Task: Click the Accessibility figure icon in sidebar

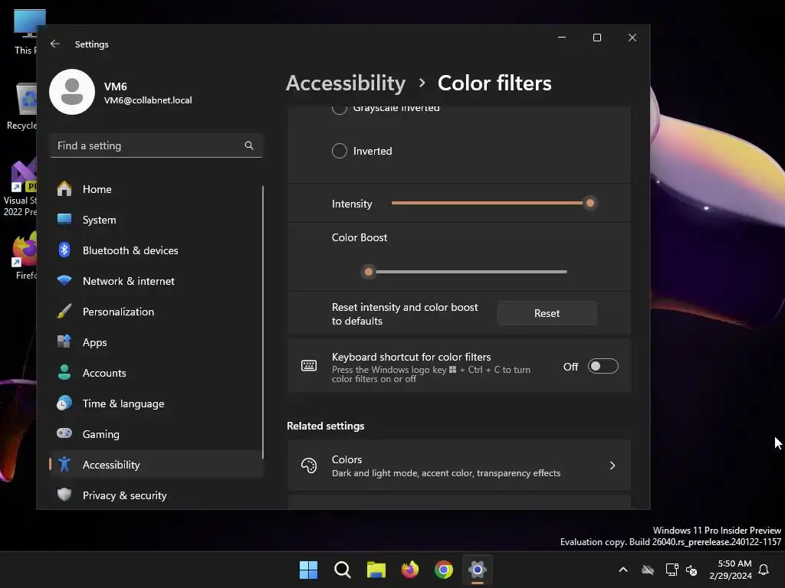Action: pyautogui.click(x=64, y=465)
